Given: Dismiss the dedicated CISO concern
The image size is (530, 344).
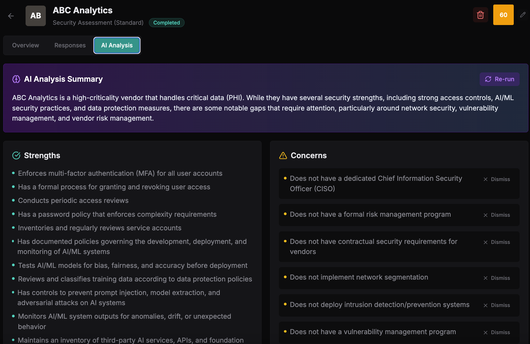Looking at the screenshot, I should pos(497,179).
